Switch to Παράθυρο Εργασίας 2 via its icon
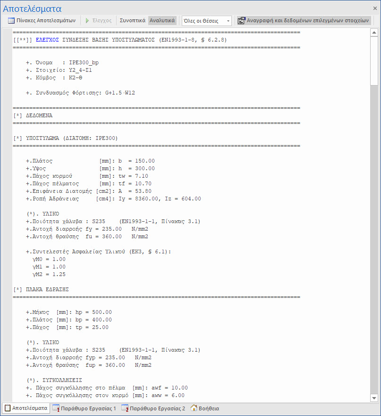This screenshot has height=416, width=381. coord(125,408)
